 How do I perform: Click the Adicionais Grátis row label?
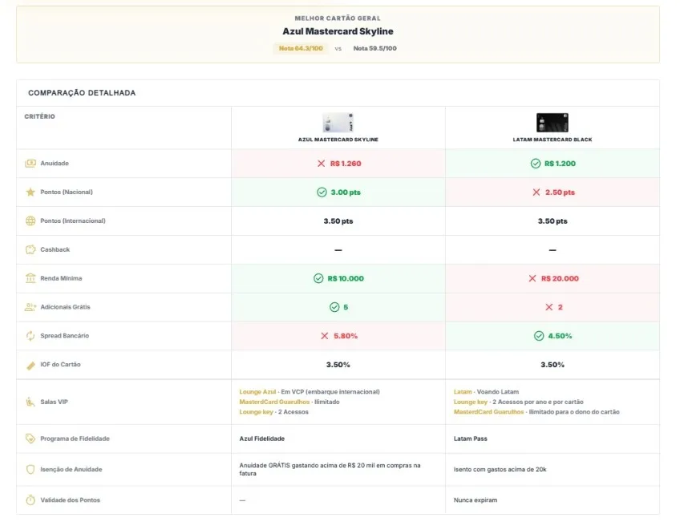point(66,307)
